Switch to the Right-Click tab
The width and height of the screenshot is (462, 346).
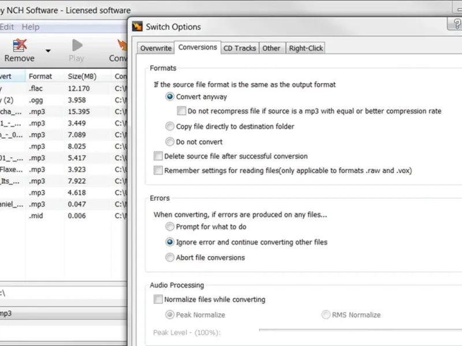pyautogui.click(x=305, y=48)
